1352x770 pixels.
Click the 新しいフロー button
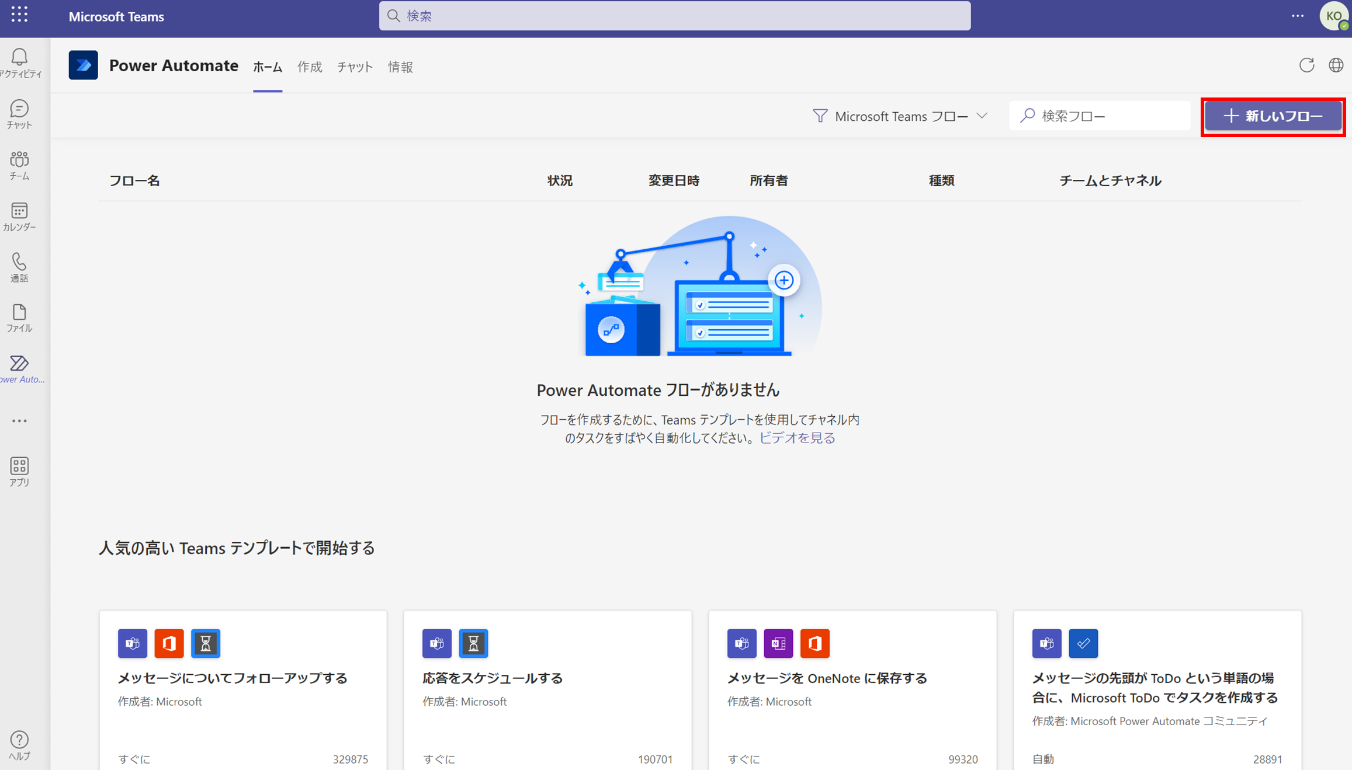tap(1273, 116)
